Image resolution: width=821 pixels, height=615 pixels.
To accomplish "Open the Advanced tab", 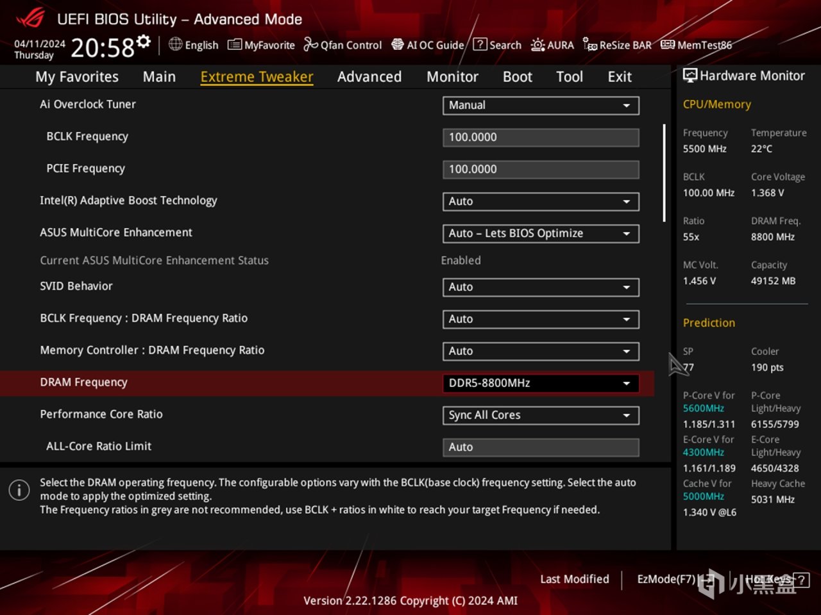I will (x=369, y=77).
